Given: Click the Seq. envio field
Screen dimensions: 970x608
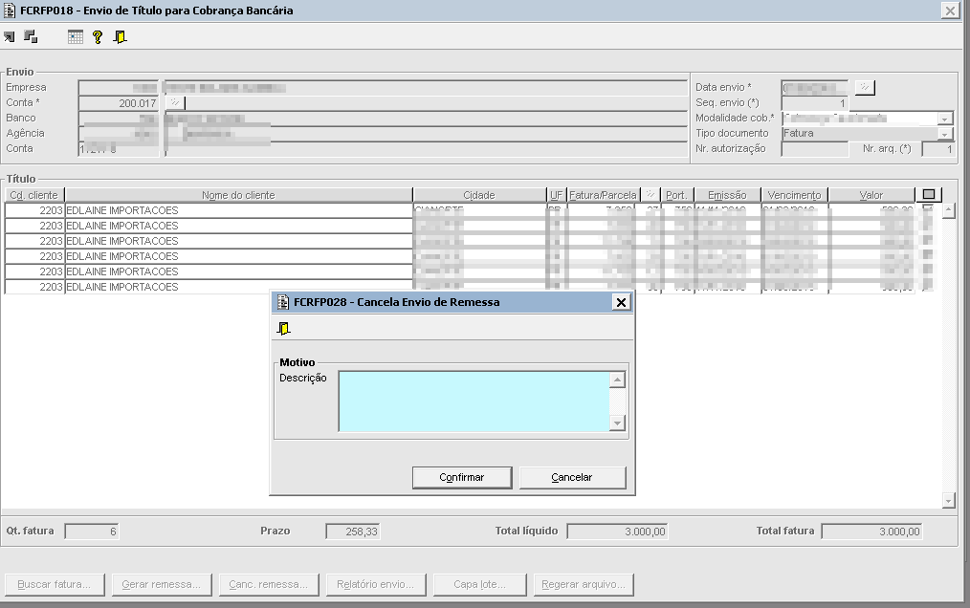Looking at the screenshot, I should click(815, 103).
